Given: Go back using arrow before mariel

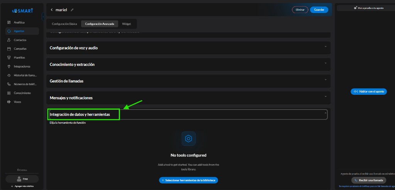Looking at the screenshot, I should pyautogui.click(x=52, y=10).
